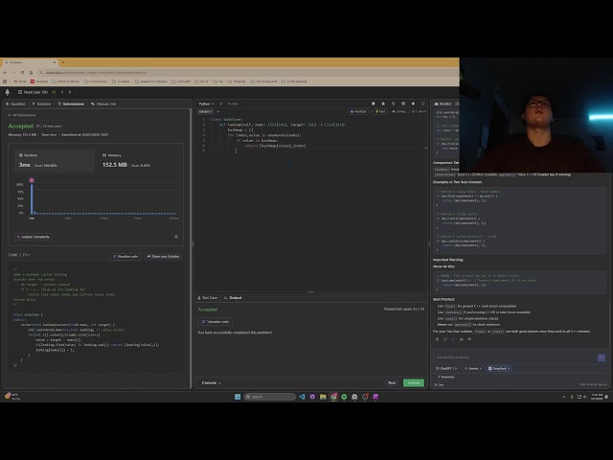Viewport: 613px width, 460px height.
Task: Go to the previous problem arrow
Action: click(62, 92)
